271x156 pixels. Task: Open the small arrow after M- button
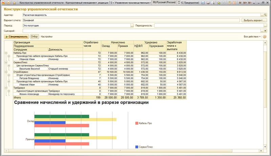[254, 3]
